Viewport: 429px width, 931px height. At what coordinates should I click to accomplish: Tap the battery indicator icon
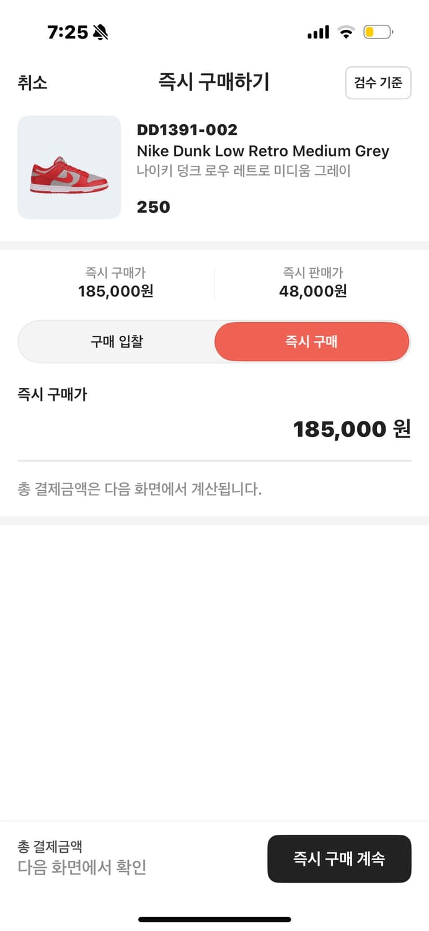[x=379, y=32]
